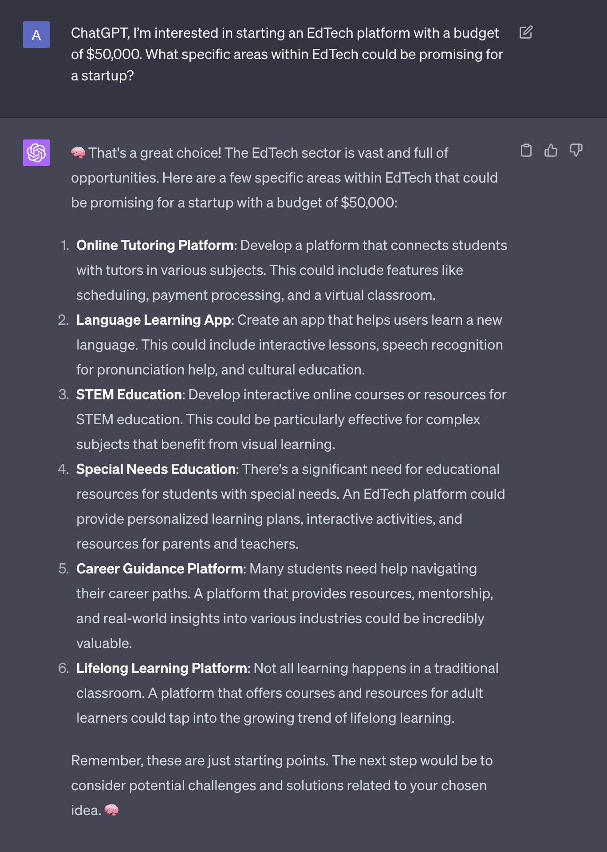Click the Career Guidance Platform heading

pos(160,569)
